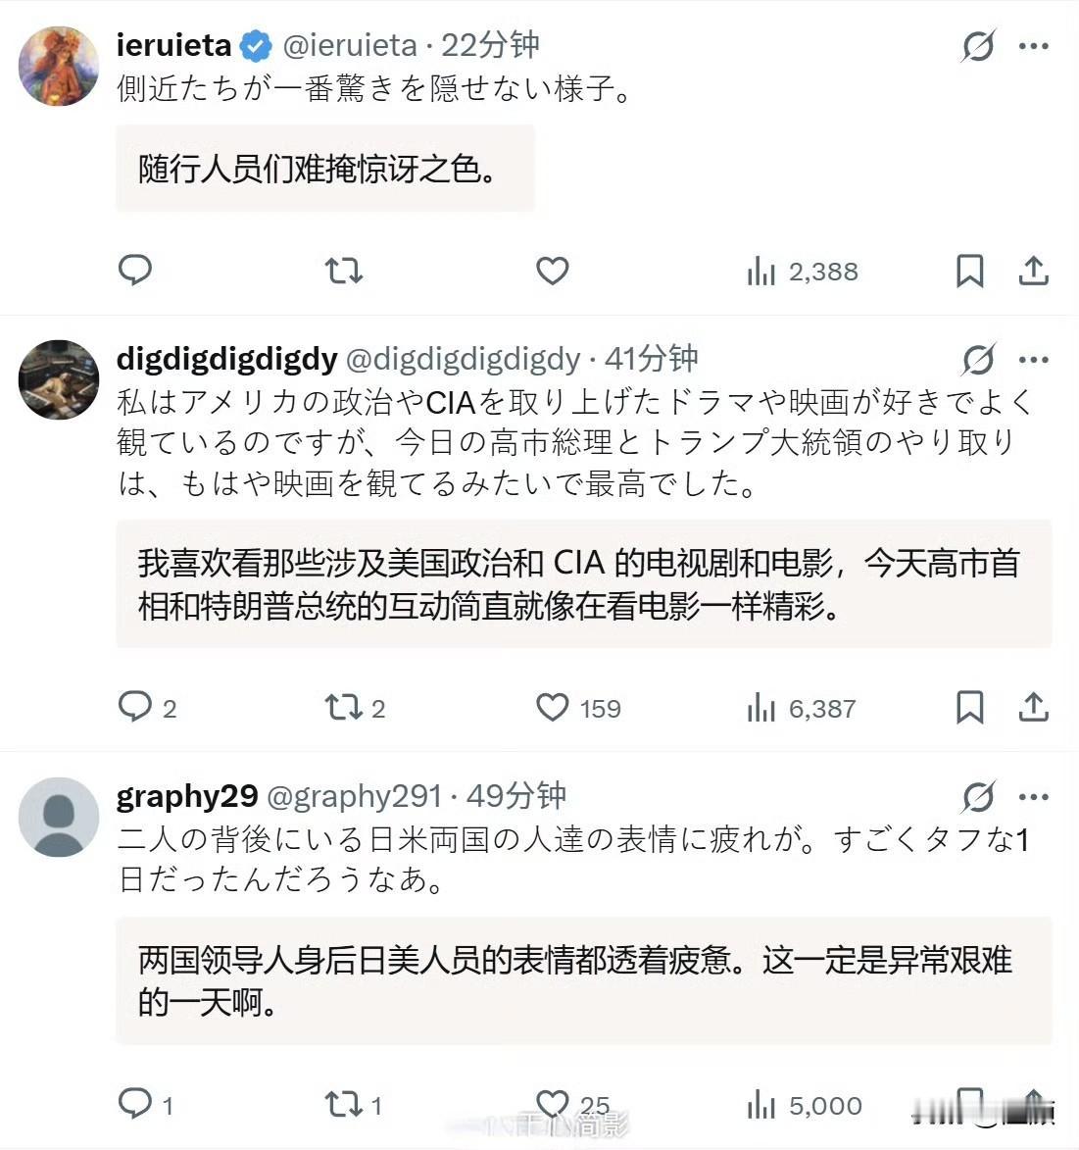Open more options on graphy29's tweet
1079x1150 pixels.
[1034, 797]
